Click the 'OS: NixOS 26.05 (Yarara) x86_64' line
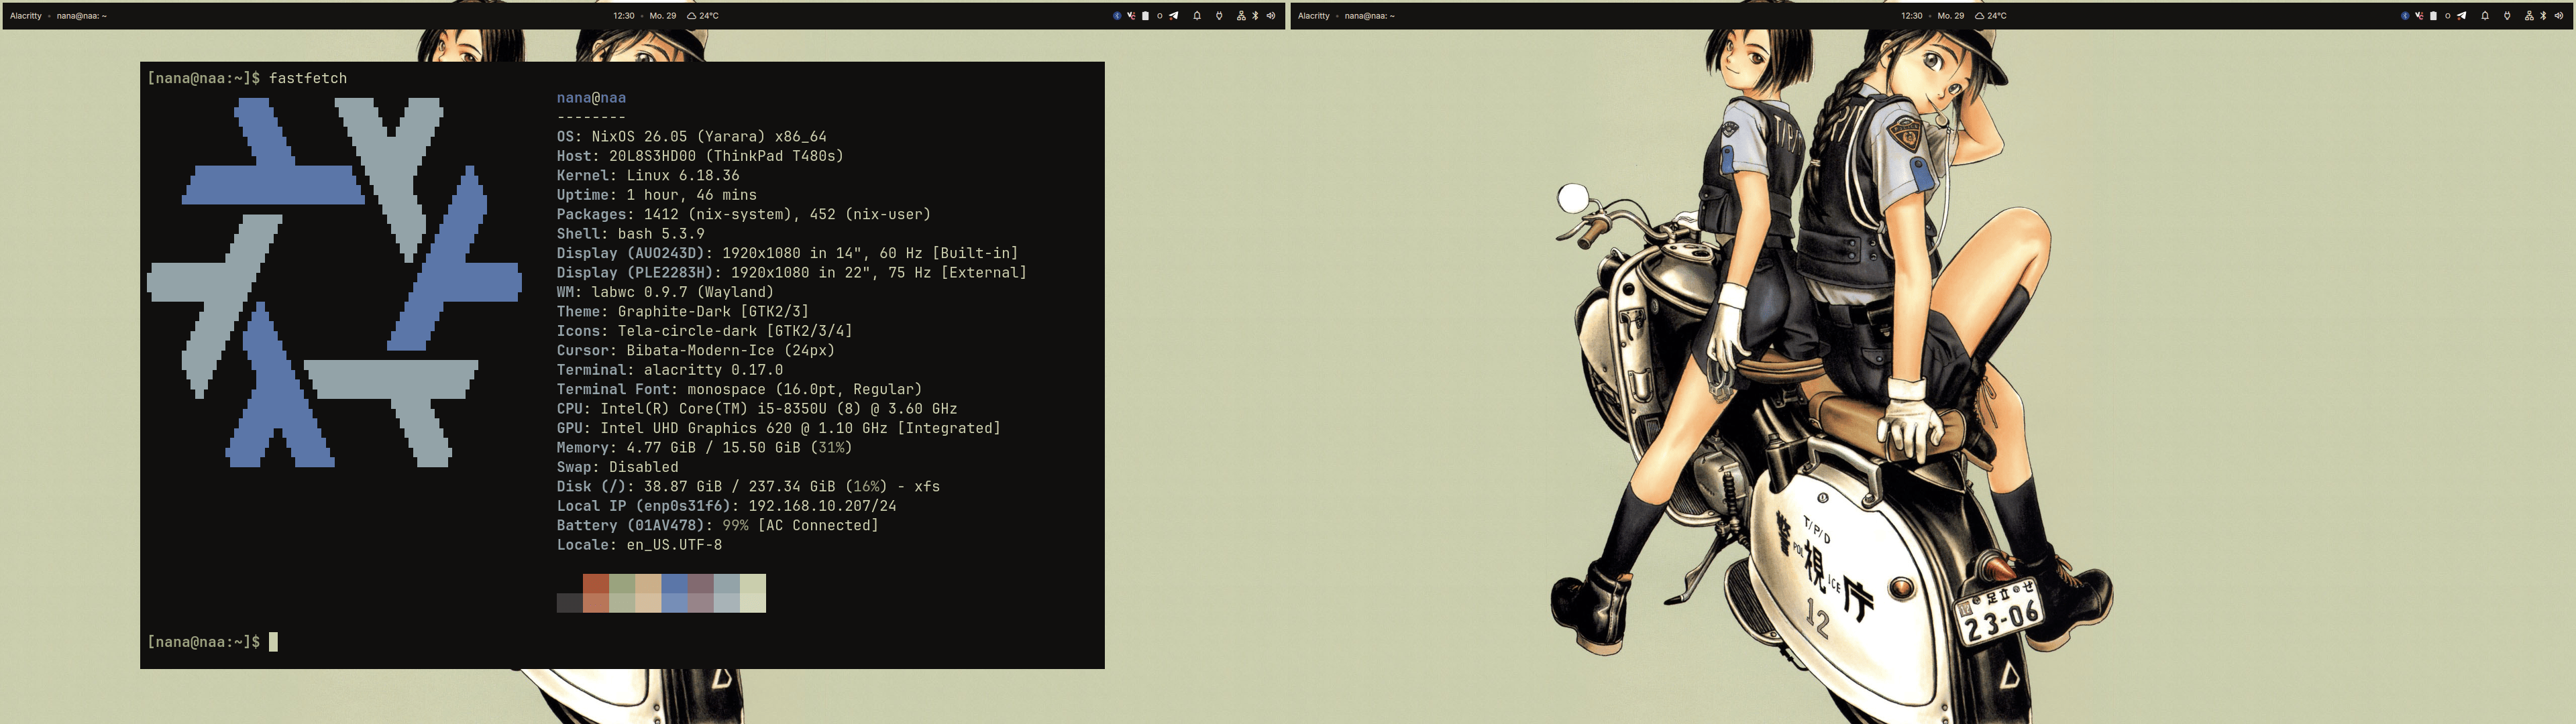The width and height of the screenshot is (2576, 724). coord(692,137)
